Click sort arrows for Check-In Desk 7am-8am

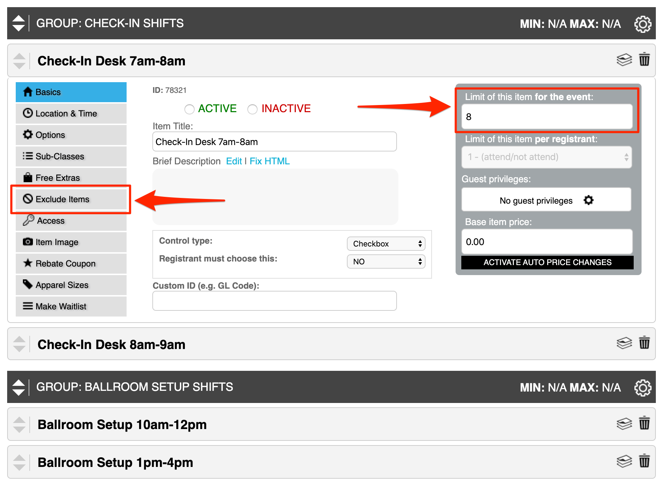pos(19,61)
